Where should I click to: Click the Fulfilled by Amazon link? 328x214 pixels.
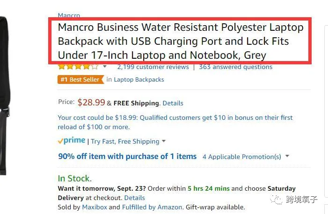[152, 207]
